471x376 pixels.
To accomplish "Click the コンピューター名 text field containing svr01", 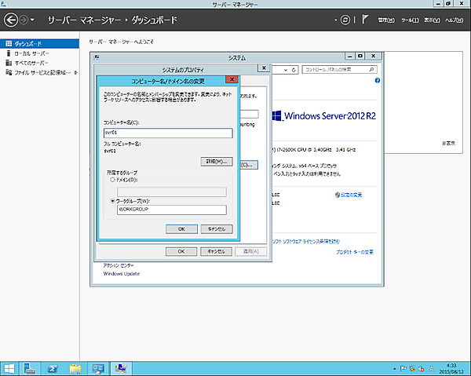I will coord(168,133).
